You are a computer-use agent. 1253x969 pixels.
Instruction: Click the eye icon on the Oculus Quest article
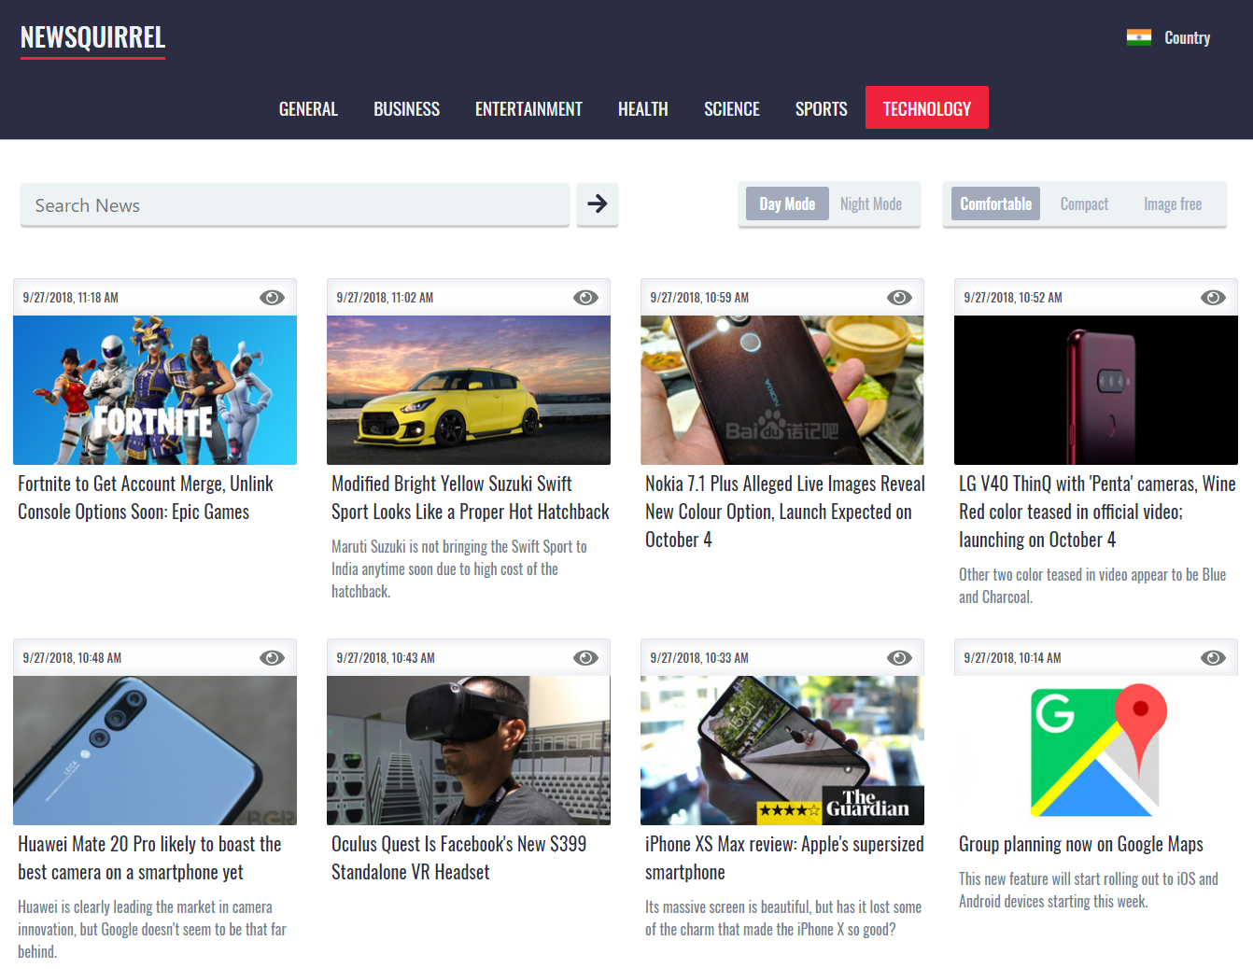tap(585, 658)
